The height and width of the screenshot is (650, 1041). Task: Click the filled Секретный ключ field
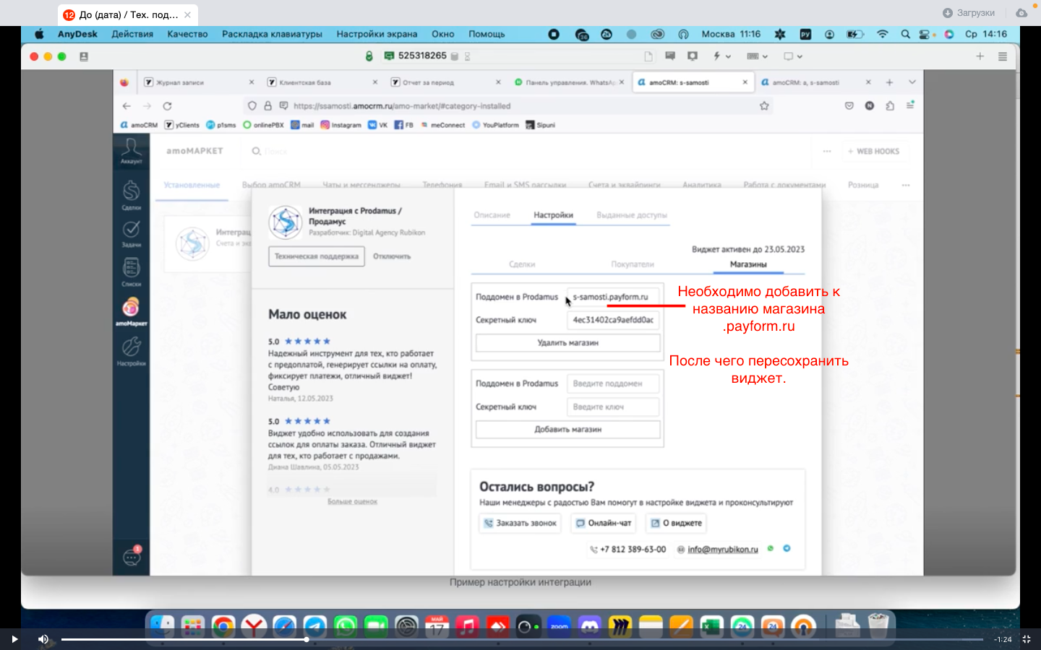pyautogui.click(x=613, y=320)
